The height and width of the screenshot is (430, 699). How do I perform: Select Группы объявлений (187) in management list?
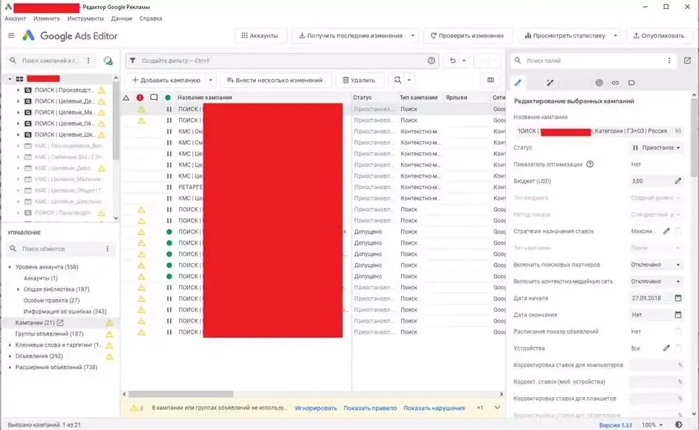click(x=49, y=334)
